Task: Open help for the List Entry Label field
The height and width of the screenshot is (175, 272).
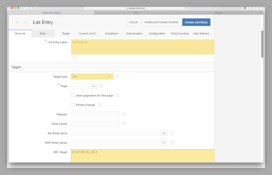Action: pos(75,57)
